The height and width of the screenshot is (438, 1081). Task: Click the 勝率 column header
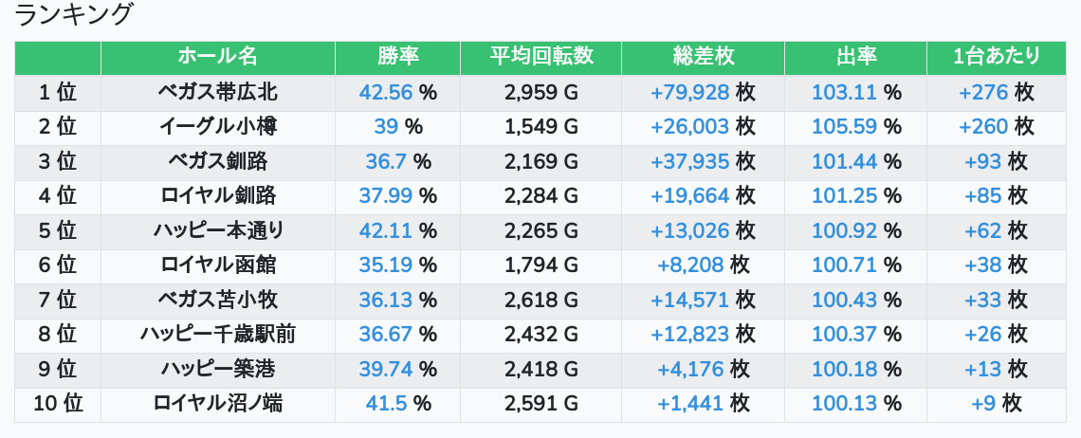[x=397, y=57]
